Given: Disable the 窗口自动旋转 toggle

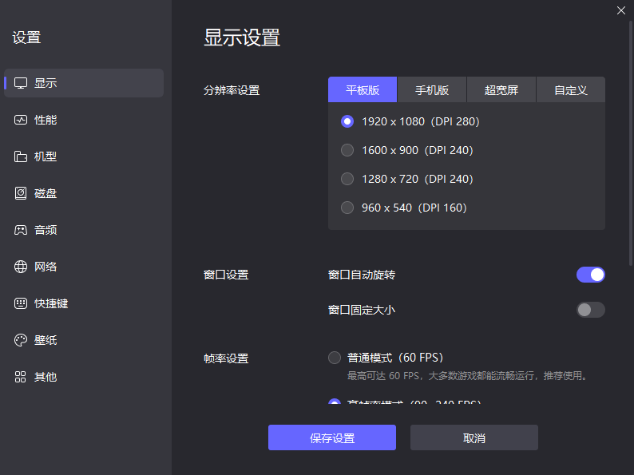Looking at the screenshot, I should pyautogui.click(x=590, y=275).
